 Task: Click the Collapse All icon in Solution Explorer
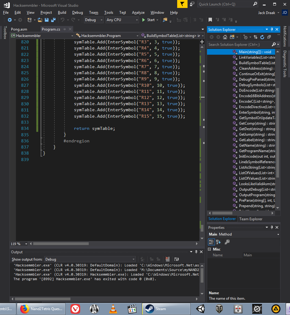pos(269,37)
